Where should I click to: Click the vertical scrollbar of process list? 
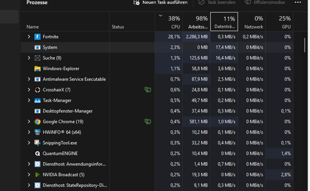(x=305, y=45)
